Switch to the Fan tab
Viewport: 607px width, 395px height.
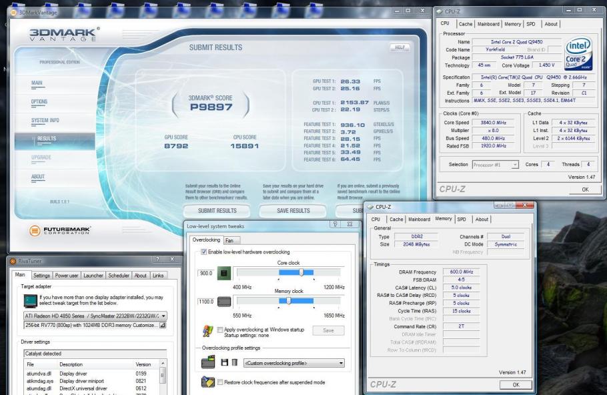tap(229, 240)
